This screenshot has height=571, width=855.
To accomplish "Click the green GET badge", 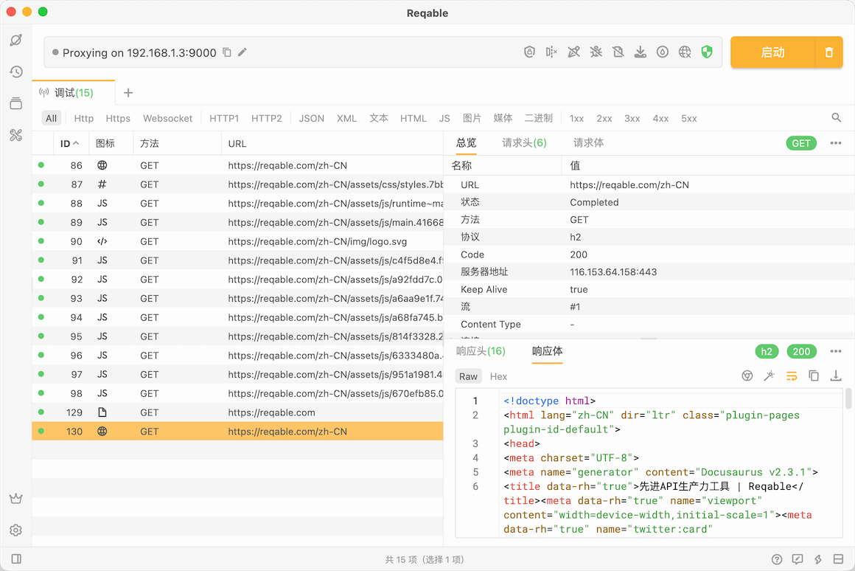I will click(801, 143).
